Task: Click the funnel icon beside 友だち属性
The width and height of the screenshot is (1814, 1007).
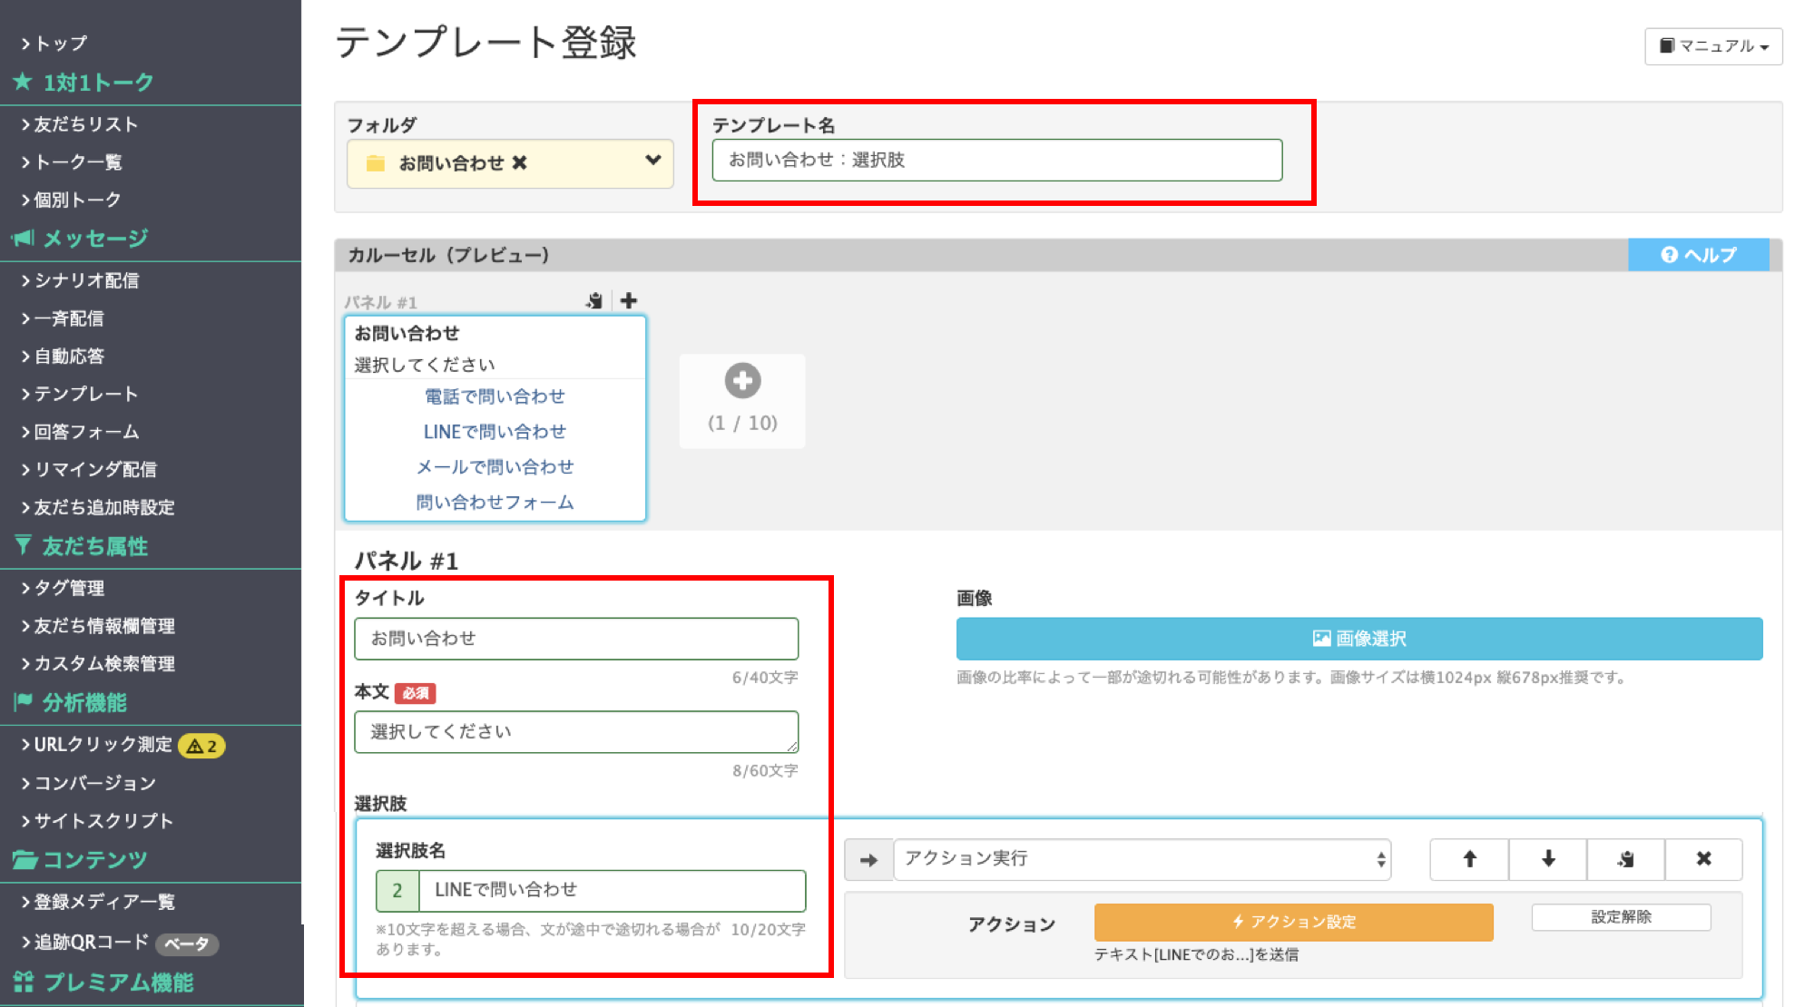Action: point(23,546)
